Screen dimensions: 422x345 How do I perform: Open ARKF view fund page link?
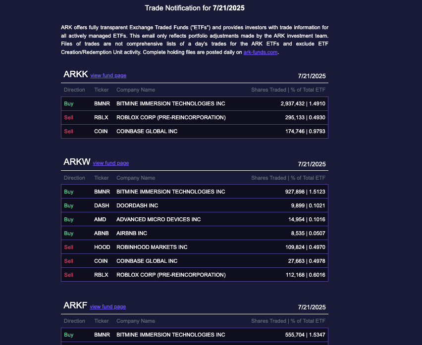point(107,307)
